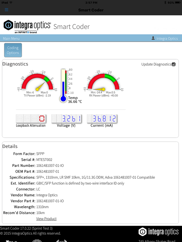Select the Wavelength value 1310nm
Screen dimensions: 182x242
click(42, 207)
